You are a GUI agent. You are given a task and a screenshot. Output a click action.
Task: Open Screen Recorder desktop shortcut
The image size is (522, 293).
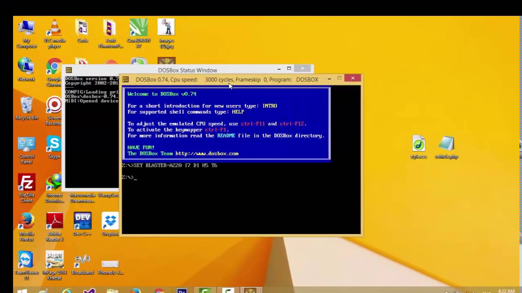[x=54, y=111]
